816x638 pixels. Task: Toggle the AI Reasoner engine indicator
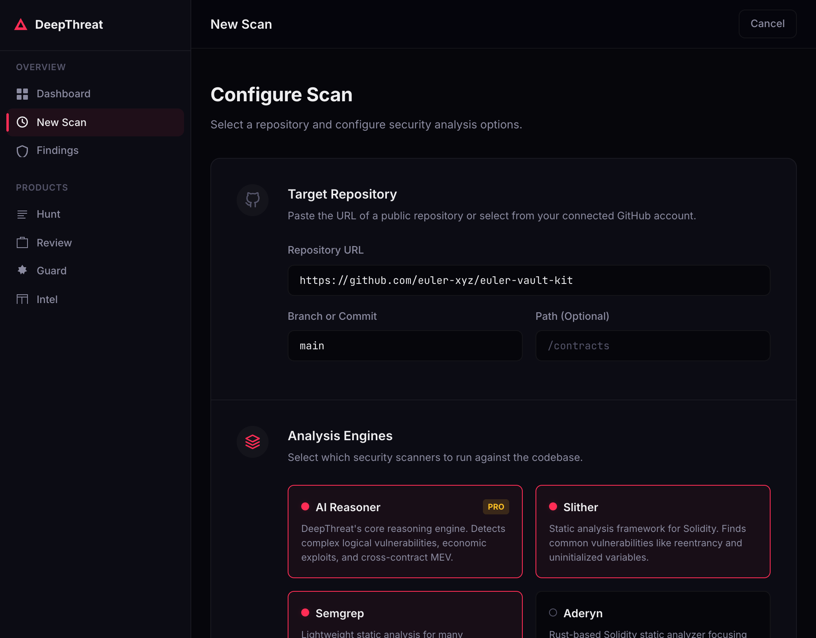(305, 506)
